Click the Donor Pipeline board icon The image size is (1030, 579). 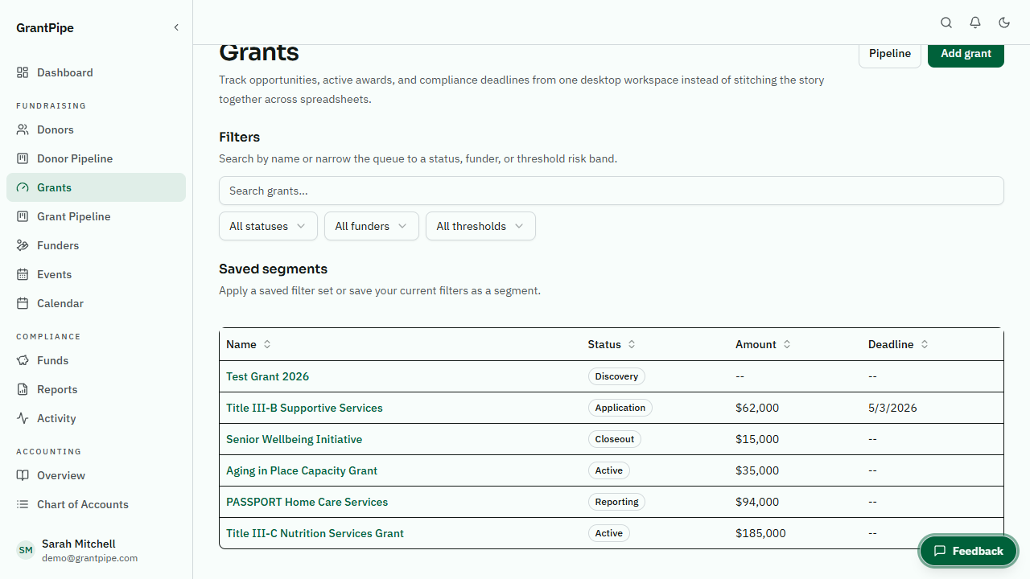point(23,158)
